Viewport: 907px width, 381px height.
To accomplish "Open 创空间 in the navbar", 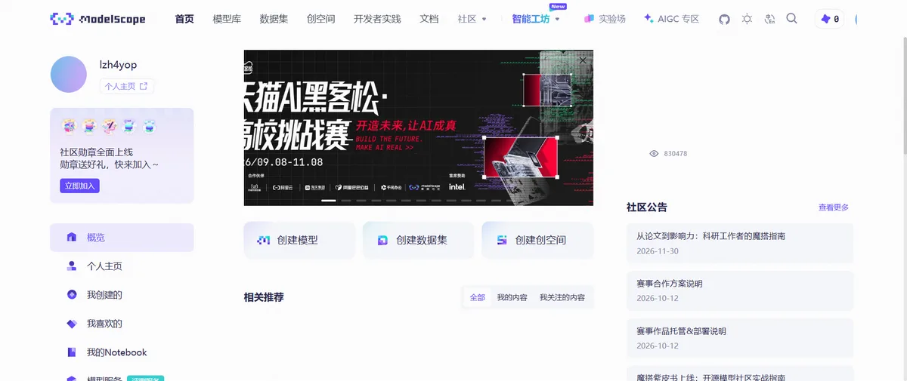I will [320, 19].
